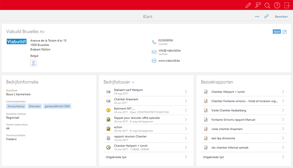Viewport: 293px width, 168px height.
Task: Click the Avenue de la Toison d'or 15 address
Action: (48, 40)
